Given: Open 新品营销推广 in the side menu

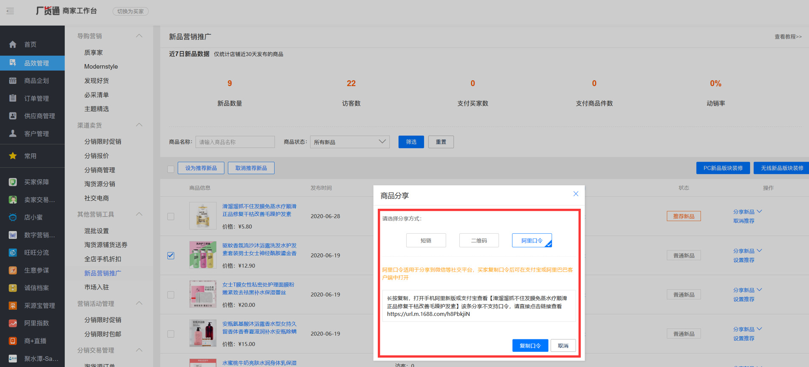Looking at the screenshot, I should coord(103,273).
